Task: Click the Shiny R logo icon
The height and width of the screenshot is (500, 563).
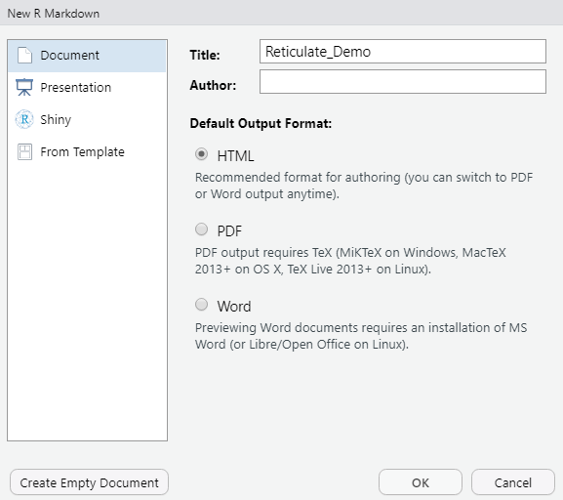Action: pos(24,119)
